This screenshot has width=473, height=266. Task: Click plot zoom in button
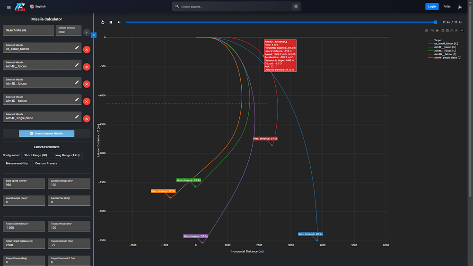pos(443,30)
